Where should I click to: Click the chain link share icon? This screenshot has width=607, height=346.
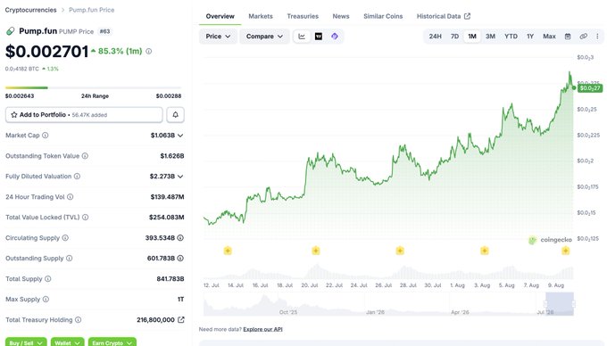(584, 37)
